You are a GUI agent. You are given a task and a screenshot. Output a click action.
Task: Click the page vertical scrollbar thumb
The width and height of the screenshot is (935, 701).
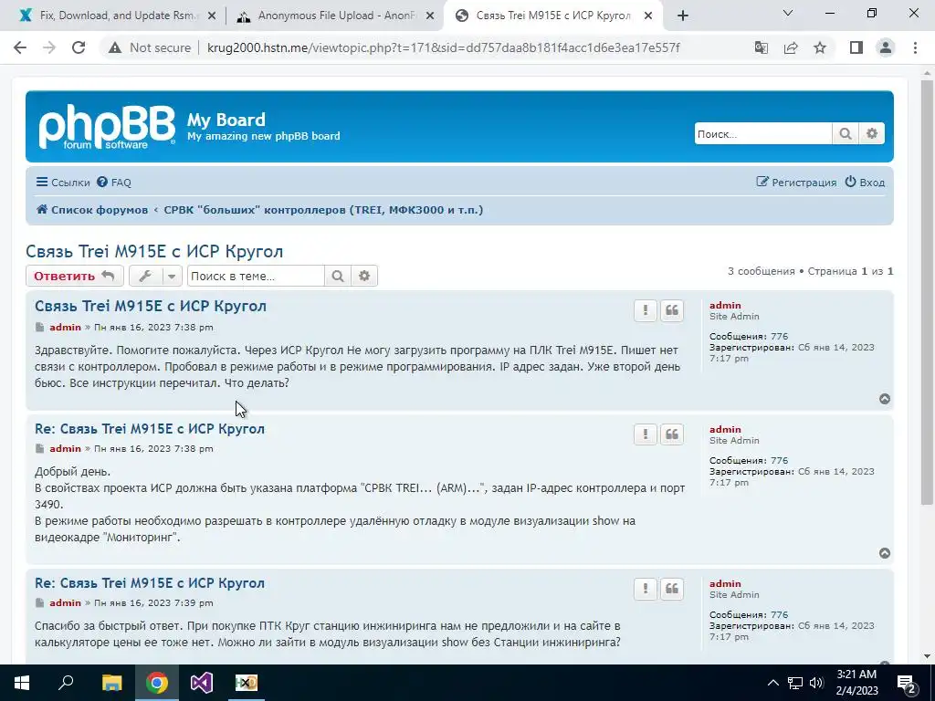[x=928, y=292]
